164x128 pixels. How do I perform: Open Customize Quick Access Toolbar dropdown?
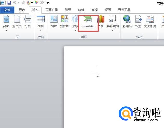(x=48, y=3)
